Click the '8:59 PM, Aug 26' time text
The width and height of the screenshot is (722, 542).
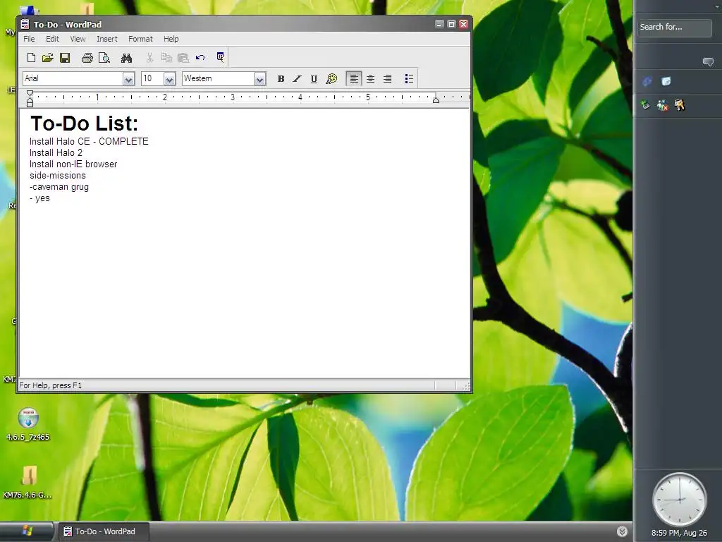[x=679, y=534]
